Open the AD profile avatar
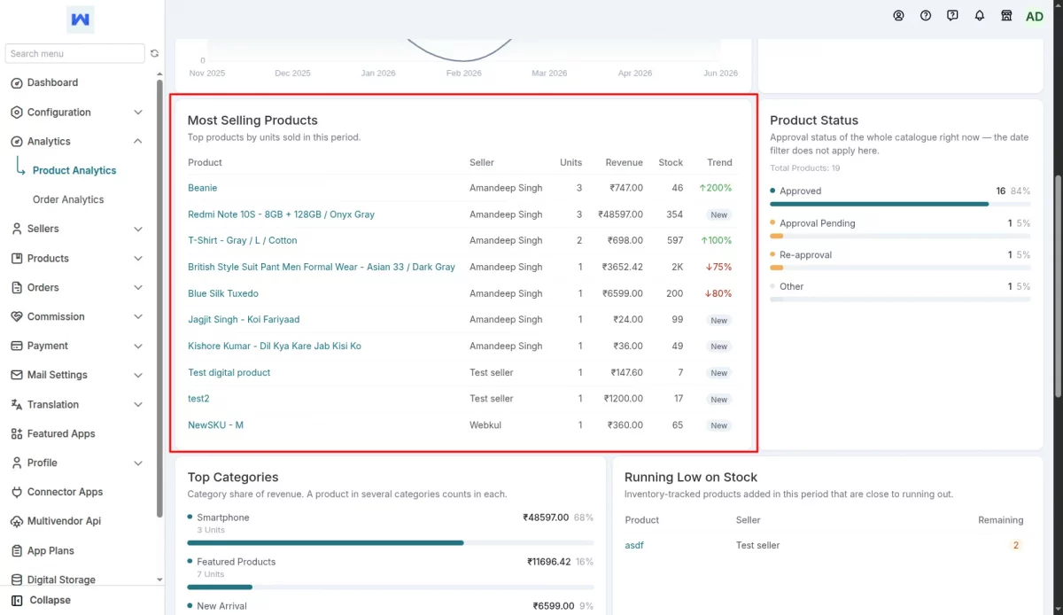1063x615 pixels. [1035, 17]
